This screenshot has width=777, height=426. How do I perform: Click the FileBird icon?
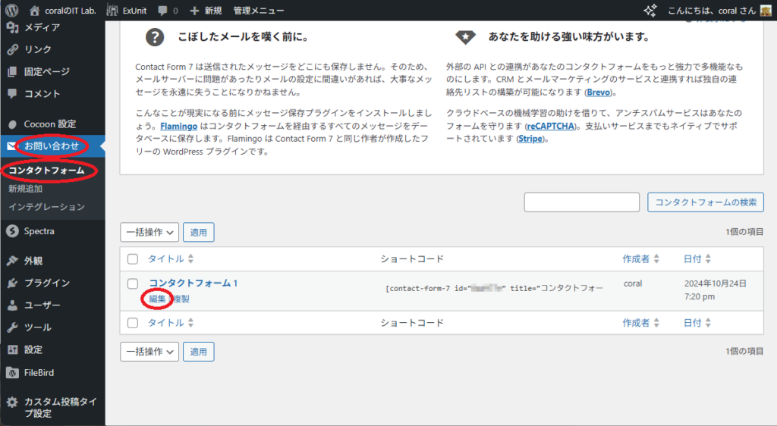pyautogui.click(x=12, y=373)
